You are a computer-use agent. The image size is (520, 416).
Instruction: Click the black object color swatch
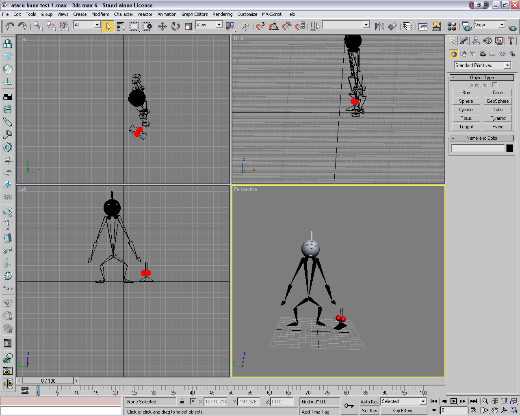coord(509,148)
